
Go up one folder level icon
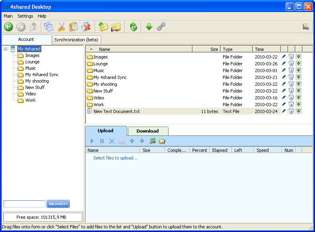pyautogui.click(x=33, y=27)
